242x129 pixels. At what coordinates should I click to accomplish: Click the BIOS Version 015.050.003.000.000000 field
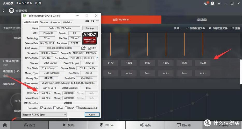coord(60,48)
